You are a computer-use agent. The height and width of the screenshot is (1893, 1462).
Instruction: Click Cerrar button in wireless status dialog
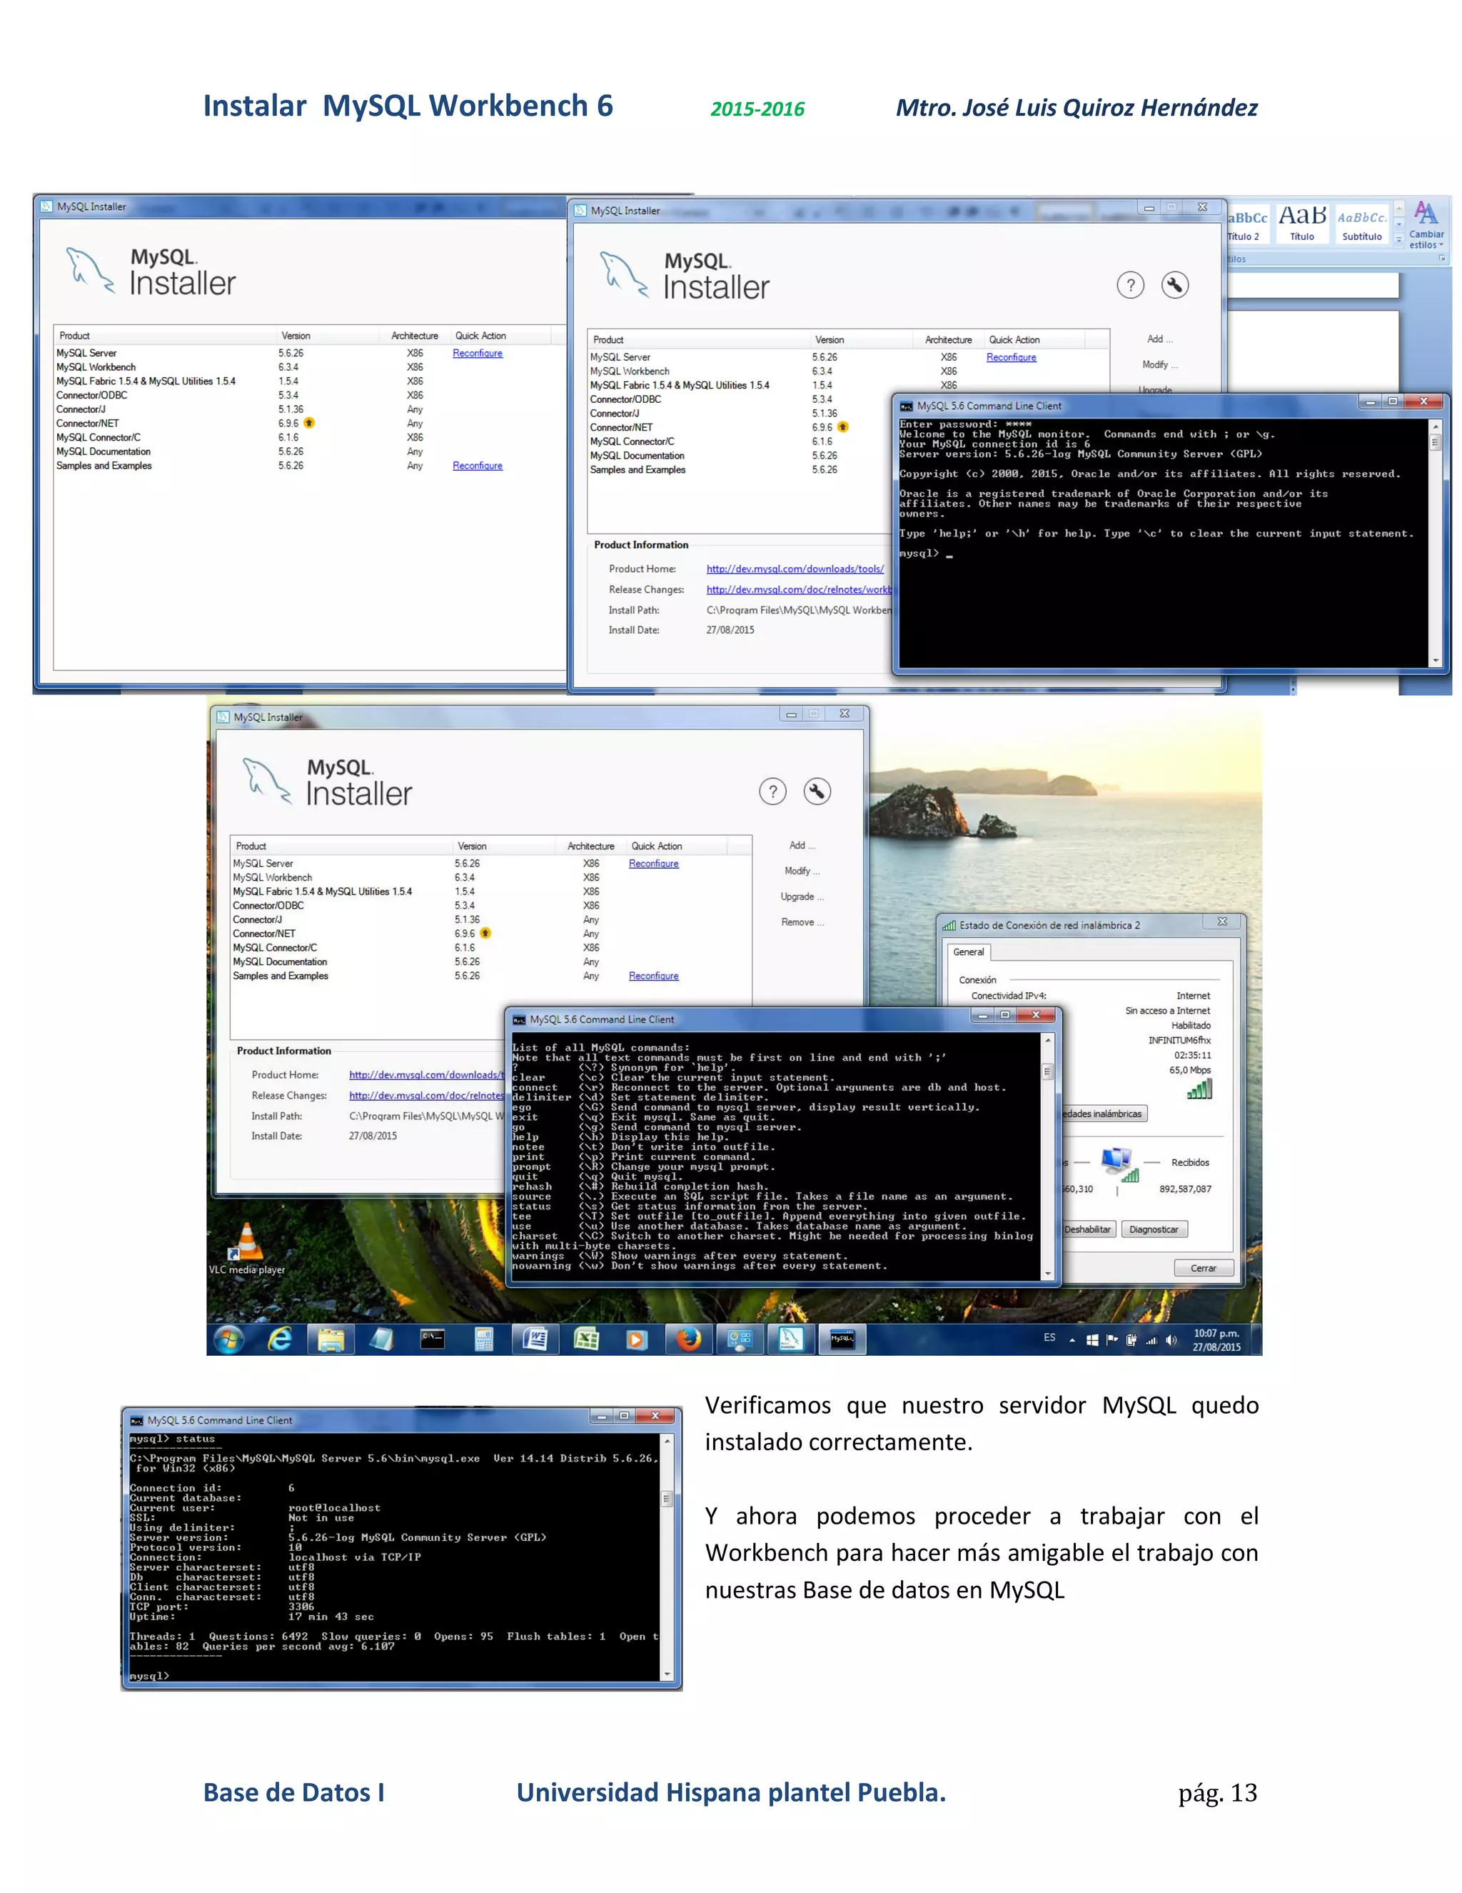[x=1203, y=1268]
